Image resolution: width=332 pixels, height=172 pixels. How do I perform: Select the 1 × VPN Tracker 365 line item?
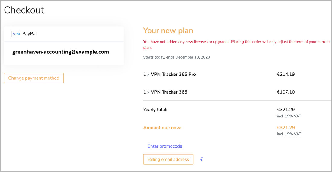(165, 92)
